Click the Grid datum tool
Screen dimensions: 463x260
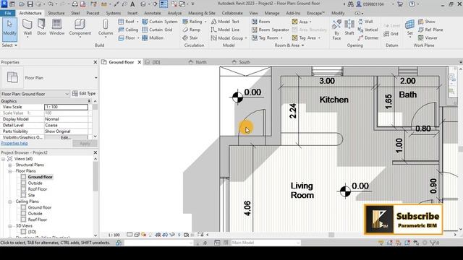[x=391, y=34]
